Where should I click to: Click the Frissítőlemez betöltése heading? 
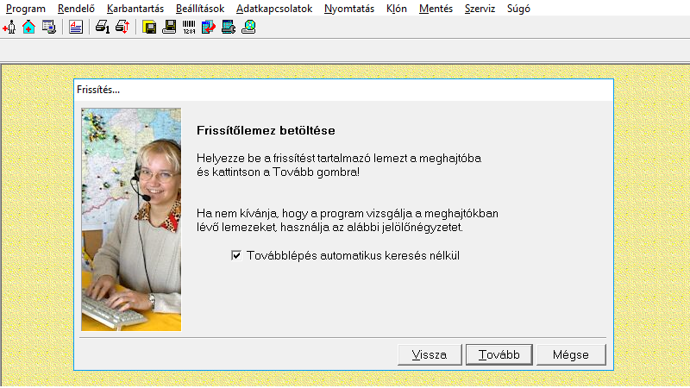[x=266, y=131]
